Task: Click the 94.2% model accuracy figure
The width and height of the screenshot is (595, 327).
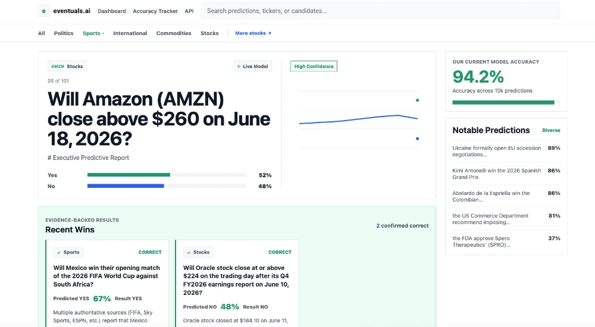Action: coord(478,77)
